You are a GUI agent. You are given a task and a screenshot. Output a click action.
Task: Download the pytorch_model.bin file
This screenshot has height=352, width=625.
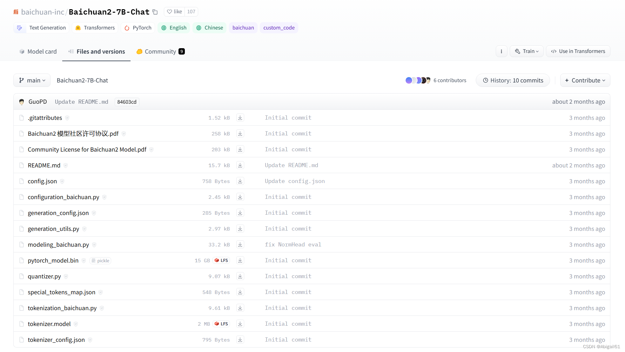[240, 260]
